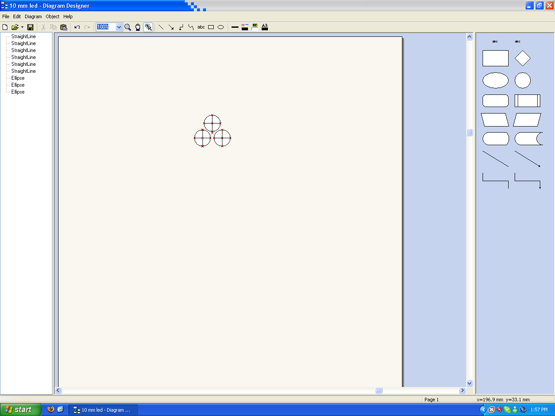Viewport: 555px width, 416px height.
Task: Click the Start button on taskbar
Action: pos(20,409)
